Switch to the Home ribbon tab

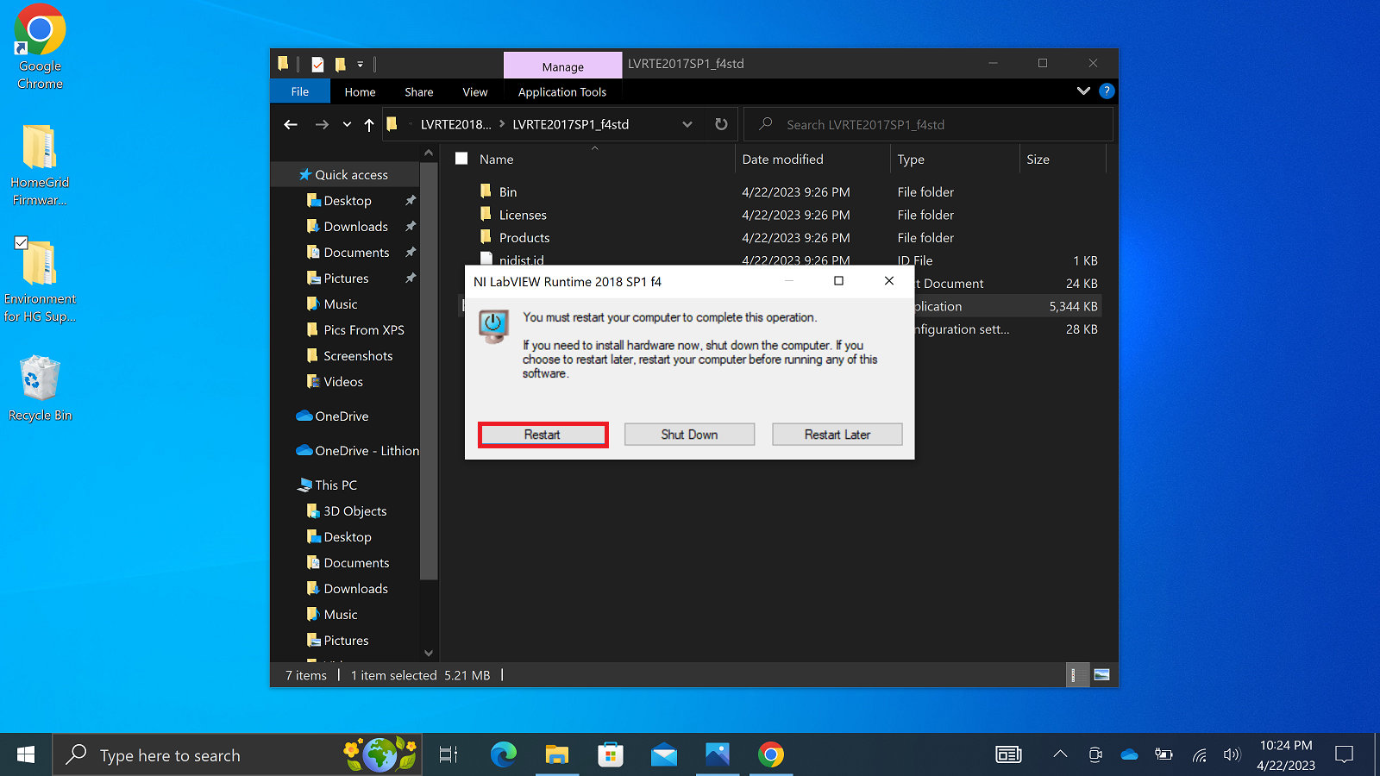point(360,91)
